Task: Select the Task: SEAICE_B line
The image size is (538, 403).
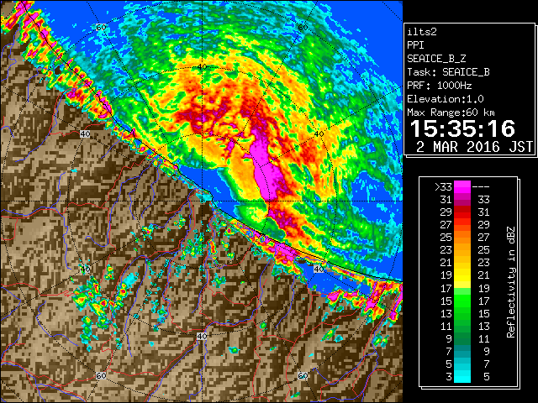Action: pyautogui.click(x=448, y=72)
